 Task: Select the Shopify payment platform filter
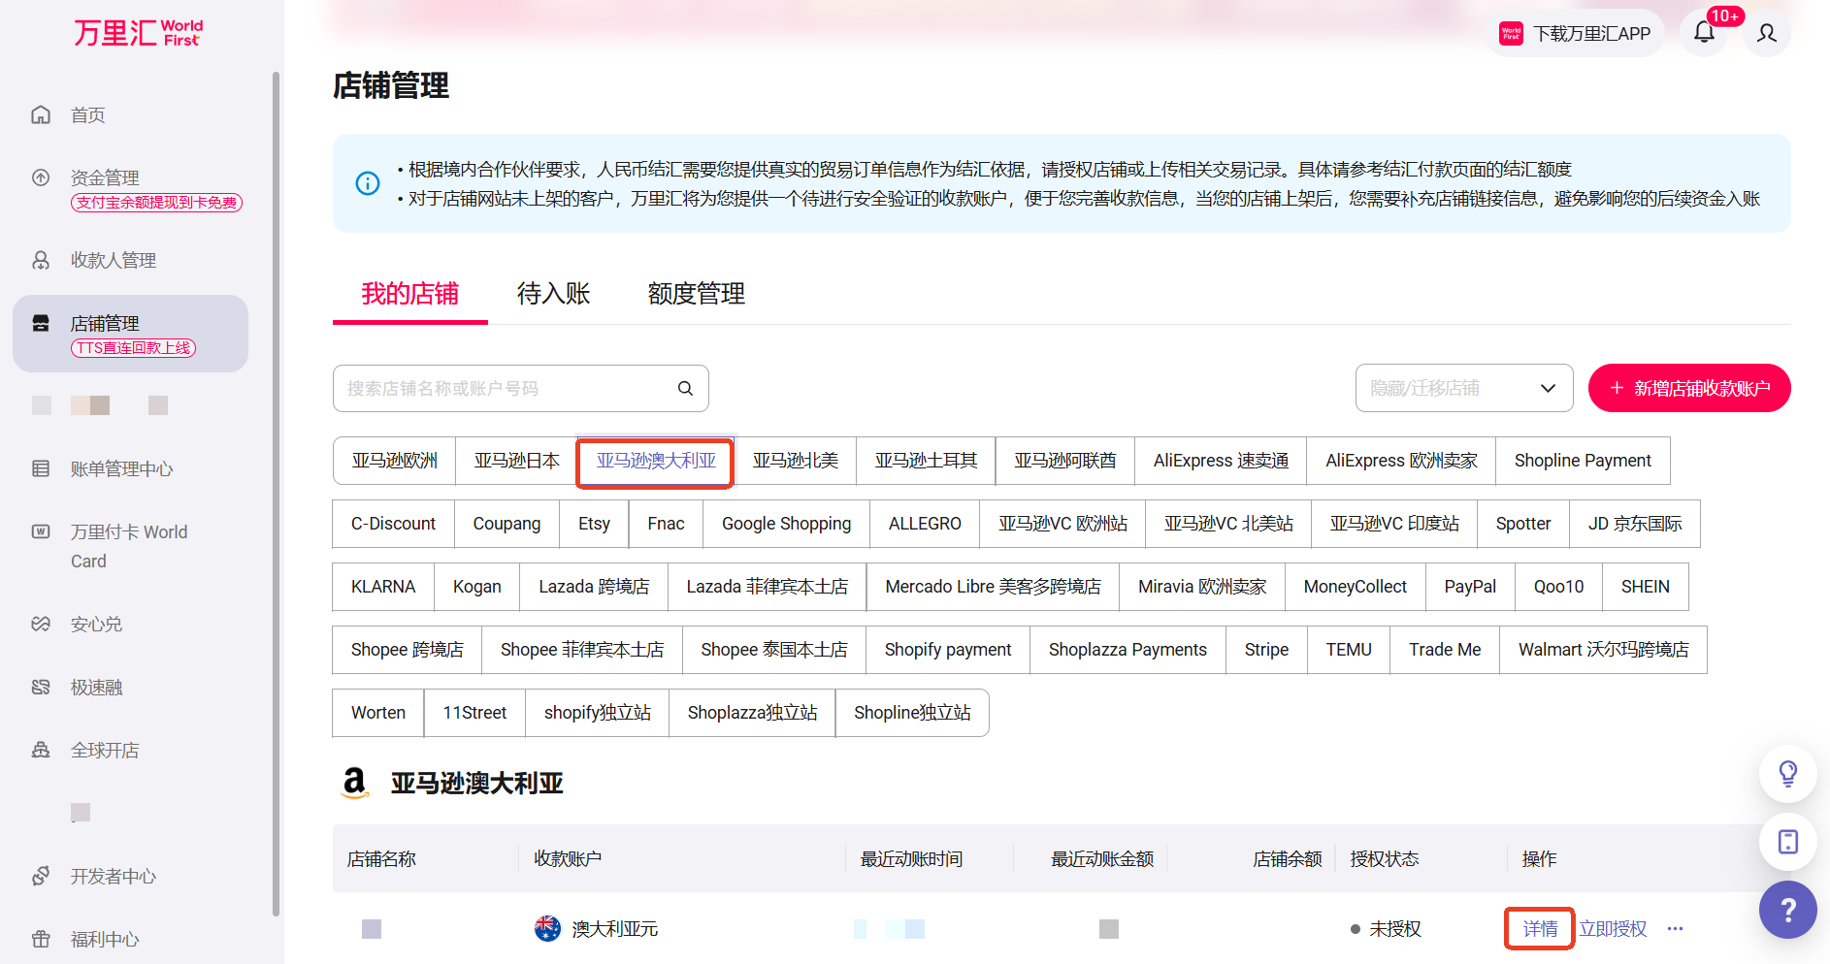[947, 650]
